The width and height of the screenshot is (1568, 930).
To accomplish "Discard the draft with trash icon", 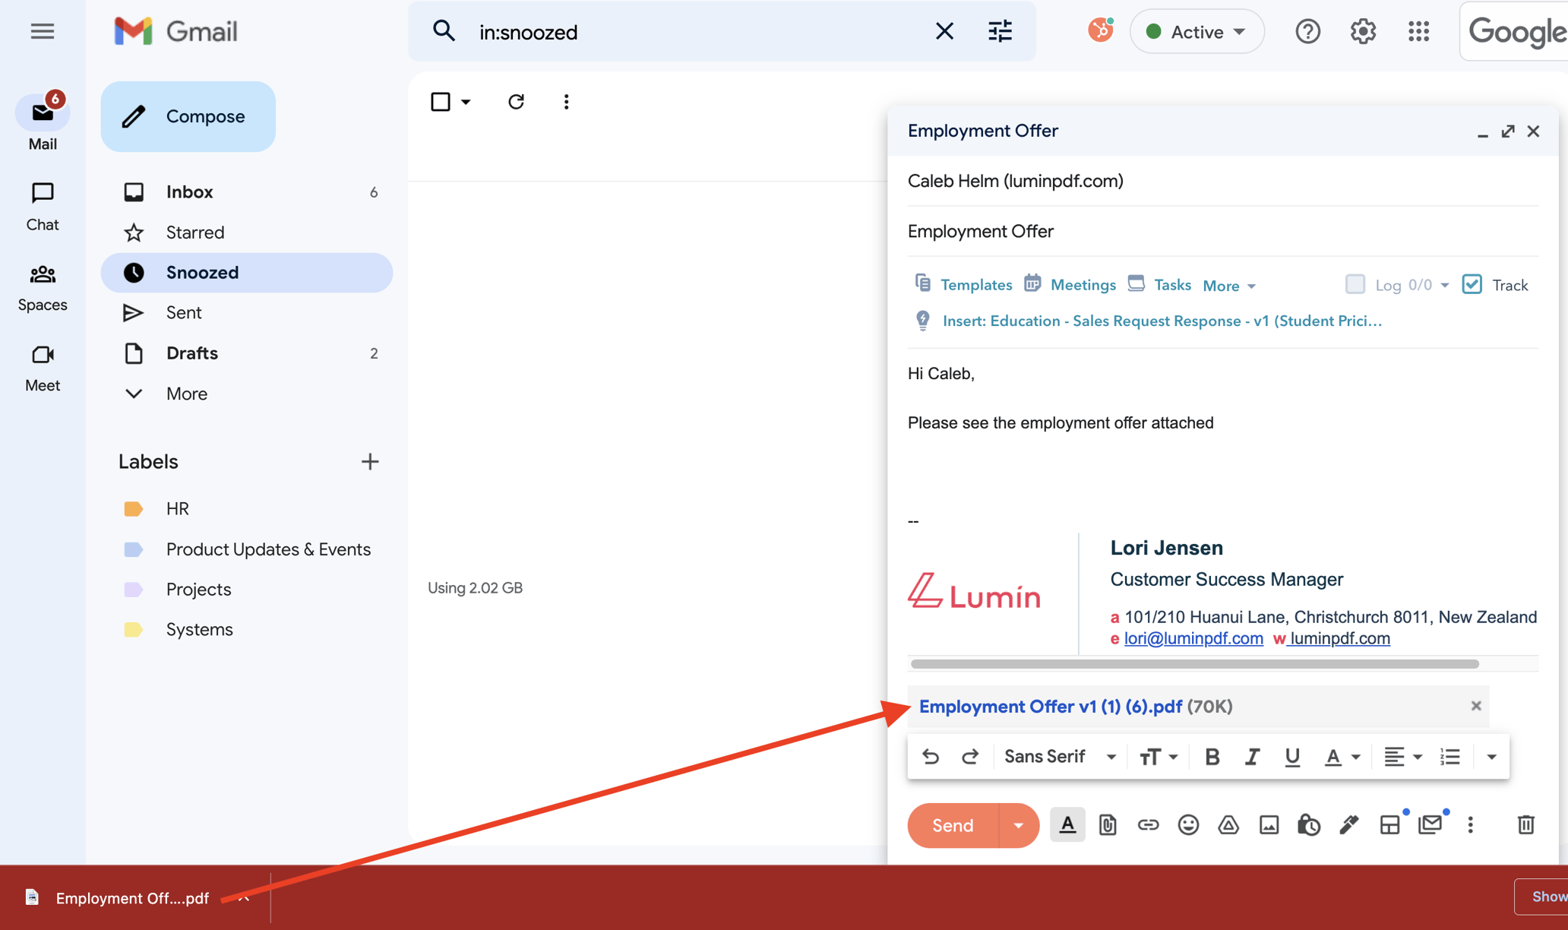I will tap(1525, 824).
